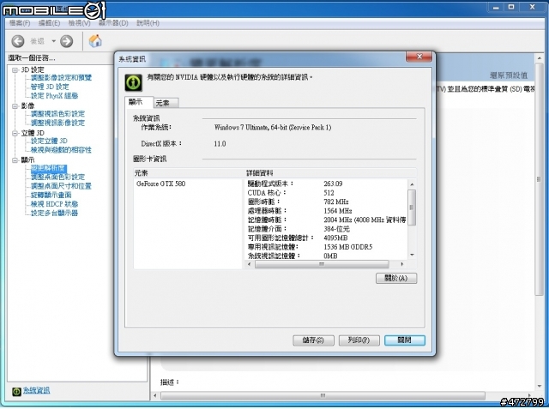Select 調整桌面尺寸和位置 in task tree
This screenshot has width=549, height=409.
(x=61, y=186)
